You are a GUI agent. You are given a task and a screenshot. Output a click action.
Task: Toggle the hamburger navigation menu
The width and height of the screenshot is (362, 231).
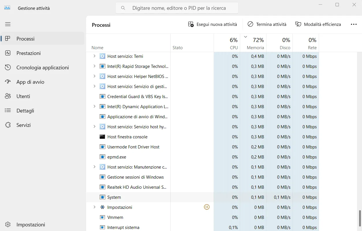pos(8,24)
